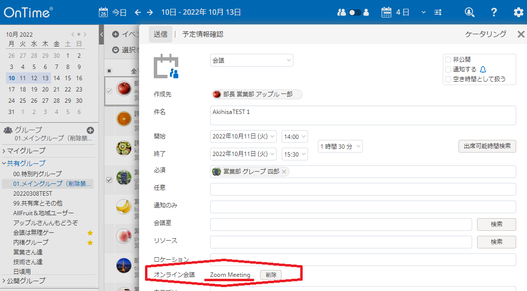Image resolution: width=527 pixels, height=291 pixels.
Task: Toggle favorite star for 内緒グループ
Action: pyautogui.click(x=90, y=243)
